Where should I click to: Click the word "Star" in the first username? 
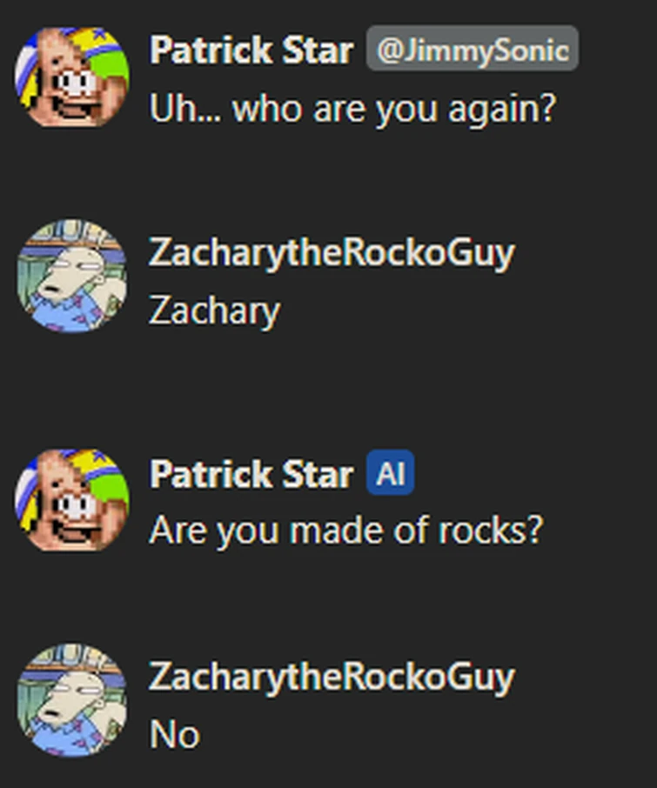point(318,50)
